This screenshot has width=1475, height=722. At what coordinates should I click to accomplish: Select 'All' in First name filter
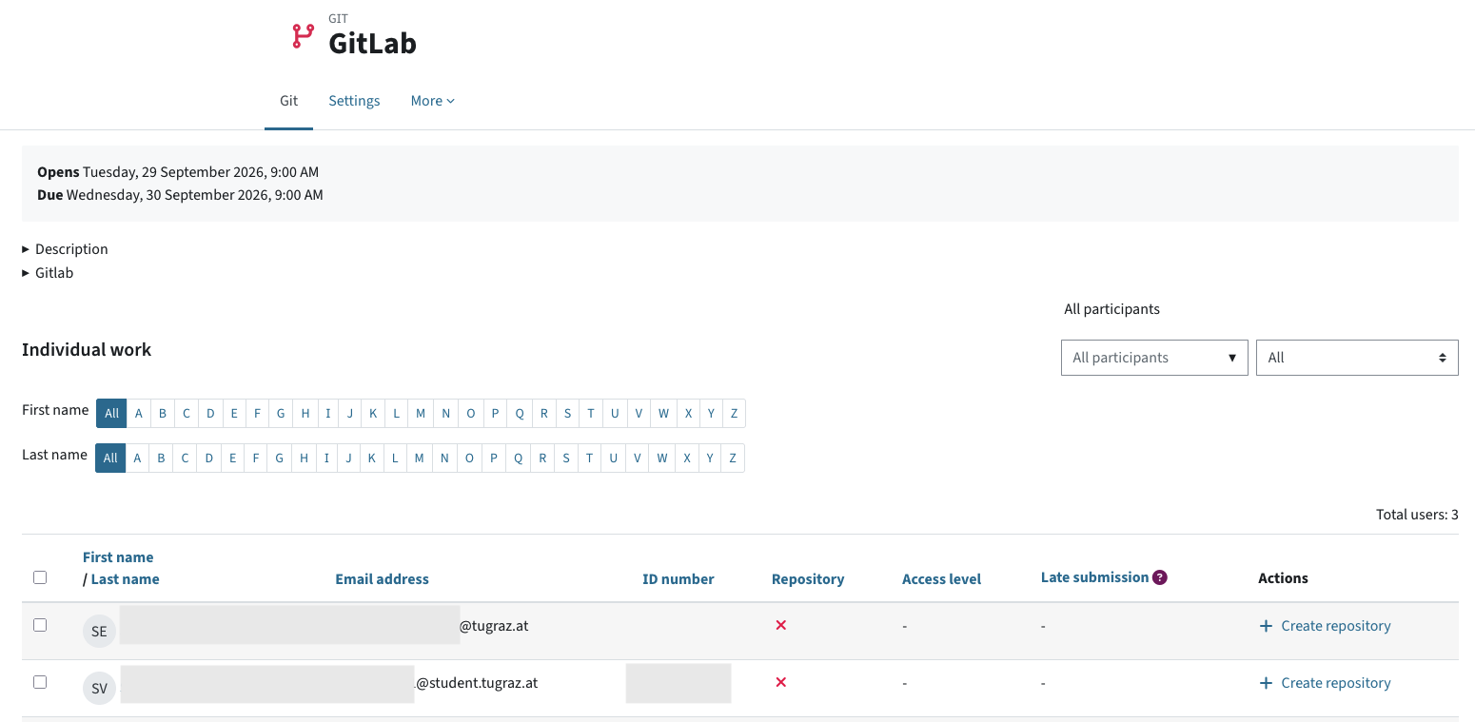click(111, 413)
